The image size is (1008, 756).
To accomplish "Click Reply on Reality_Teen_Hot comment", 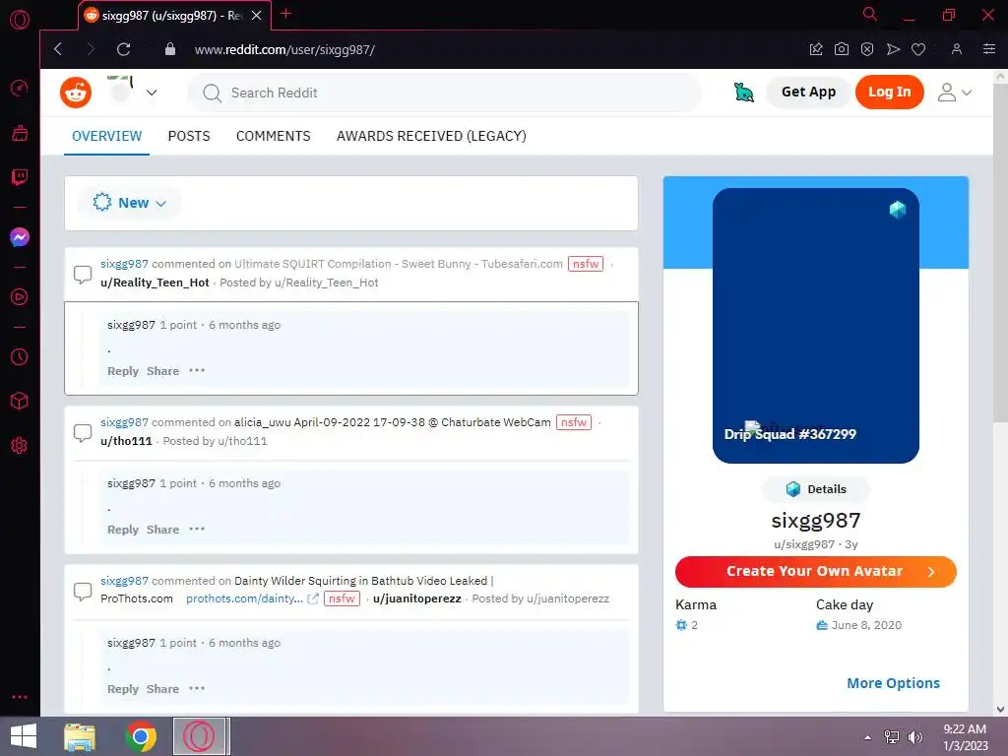I will [123, 371].
